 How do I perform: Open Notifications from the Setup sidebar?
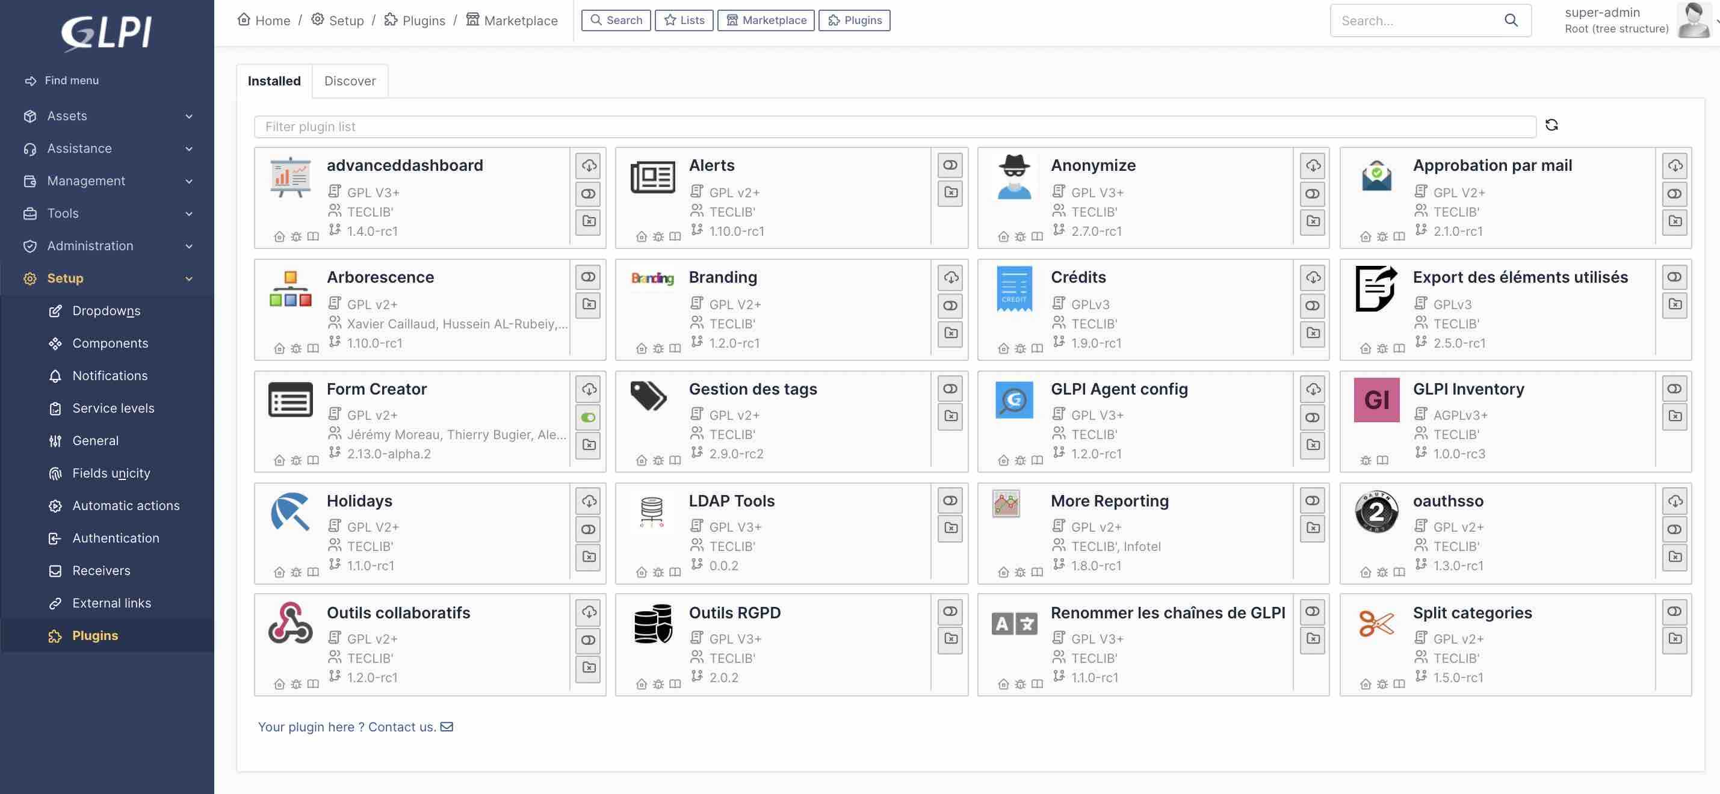pyautogui.click(x=111, y=375)
